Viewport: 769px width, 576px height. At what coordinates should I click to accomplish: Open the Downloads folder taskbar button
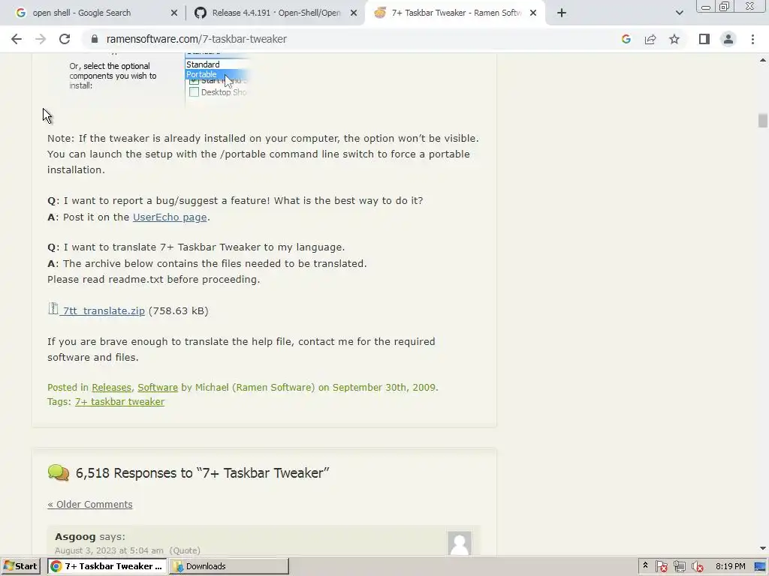(x=229, y=566)
